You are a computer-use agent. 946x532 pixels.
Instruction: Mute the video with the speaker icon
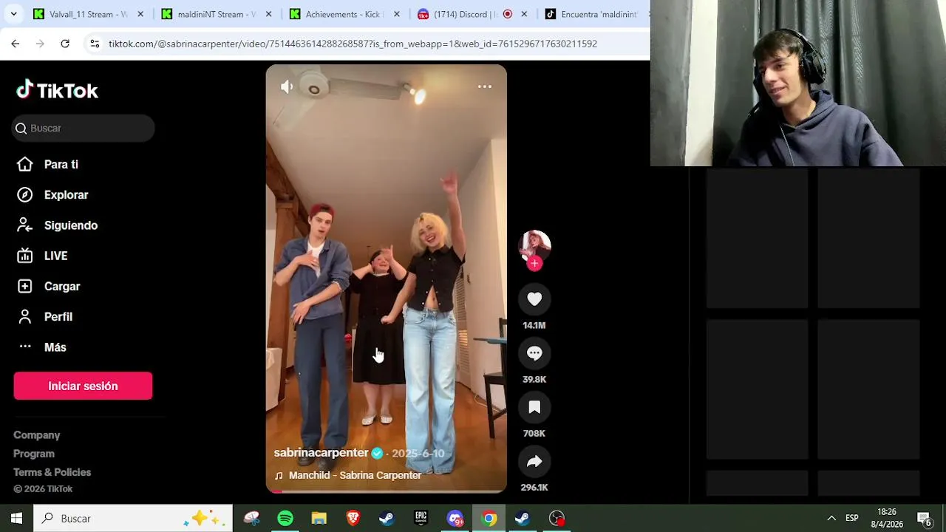coord(287,86)
